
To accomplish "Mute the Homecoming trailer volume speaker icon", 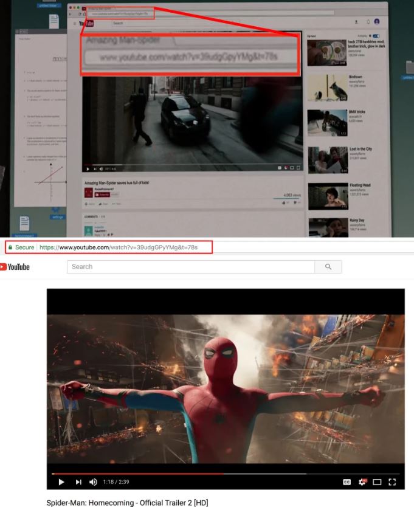I will [x=93, y=482].
